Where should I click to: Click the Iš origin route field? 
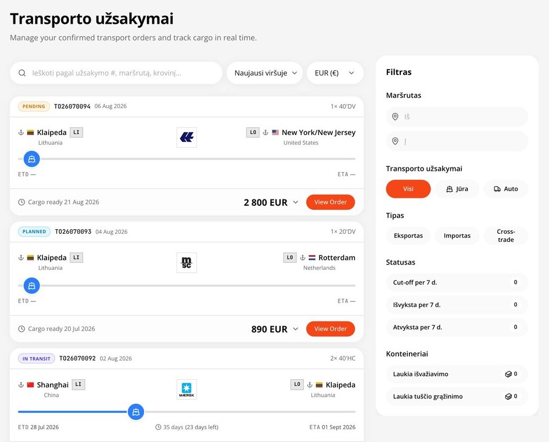[x=457, y=117]
